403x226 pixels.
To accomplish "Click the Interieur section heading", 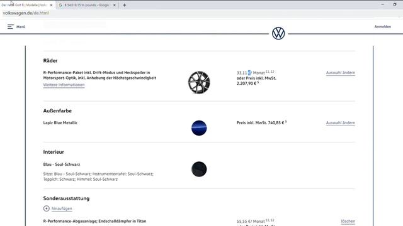I will coord(54,152).
